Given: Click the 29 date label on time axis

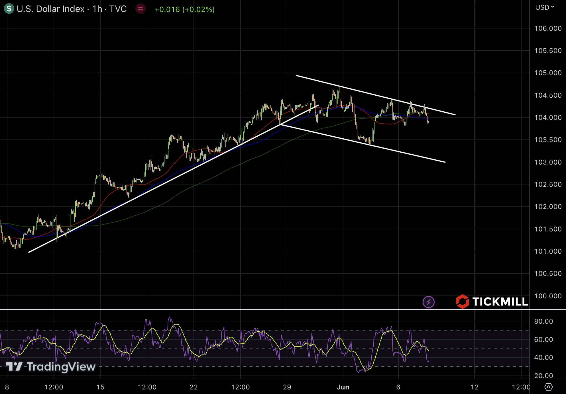Looking at the screenshot, I should [287, 387].
